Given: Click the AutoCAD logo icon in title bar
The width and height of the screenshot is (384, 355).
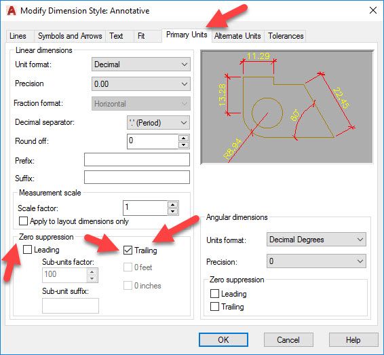Looking at the screenshot, I should tap(12, 11).
